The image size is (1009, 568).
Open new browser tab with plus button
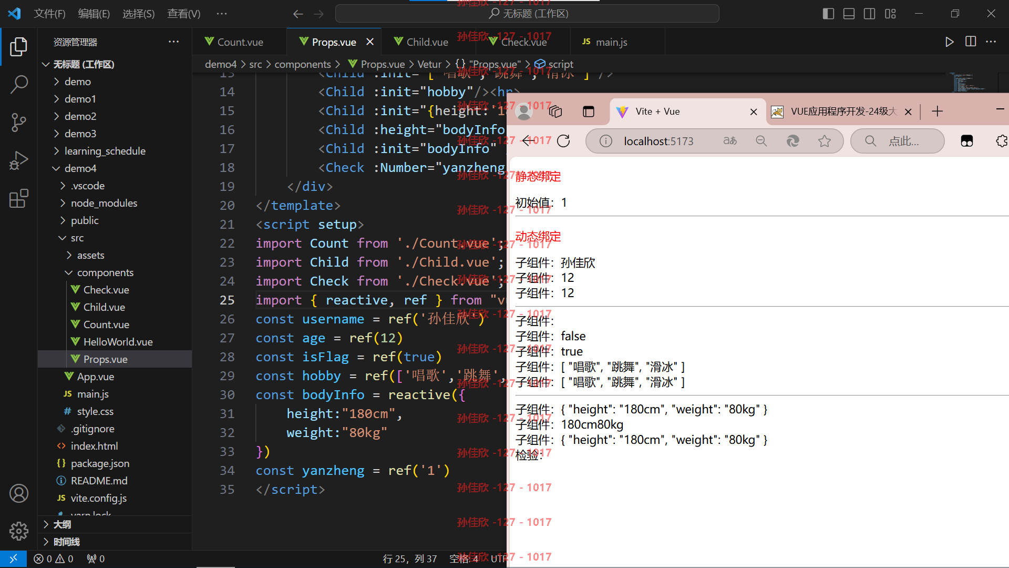tap(938, 111)
